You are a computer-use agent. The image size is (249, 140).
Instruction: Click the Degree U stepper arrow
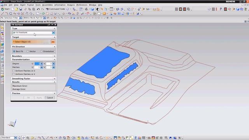(x=42, y=64)
